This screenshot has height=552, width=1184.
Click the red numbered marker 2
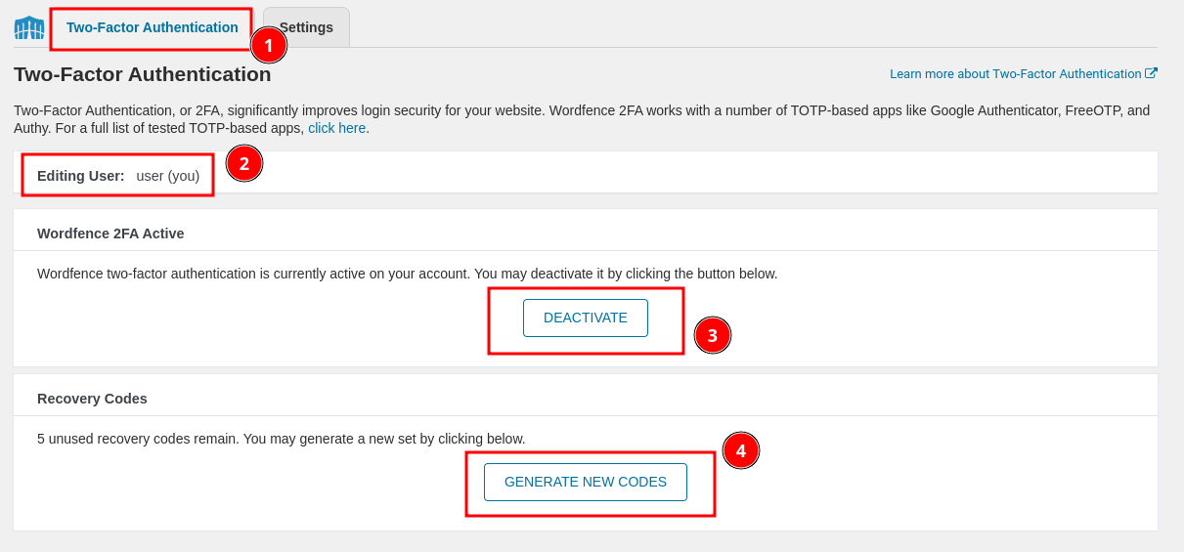[x=244, y=163]
